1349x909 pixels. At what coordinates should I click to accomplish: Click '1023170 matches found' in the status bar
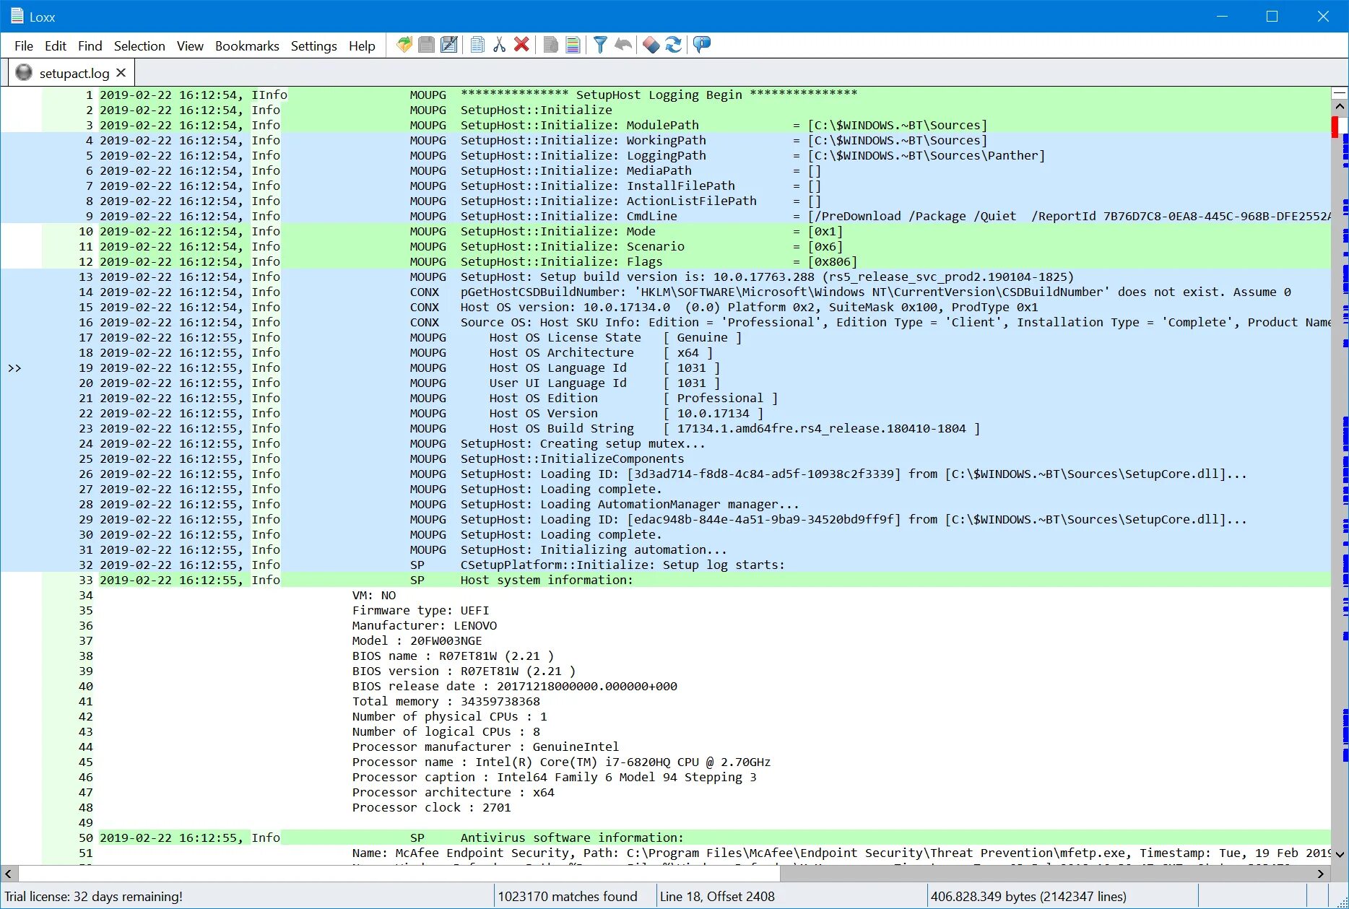pyautogui.click(x=568, y=897)
